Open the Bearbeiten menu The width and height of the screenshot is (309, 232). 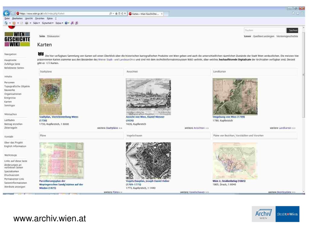[x=17, y=18]
